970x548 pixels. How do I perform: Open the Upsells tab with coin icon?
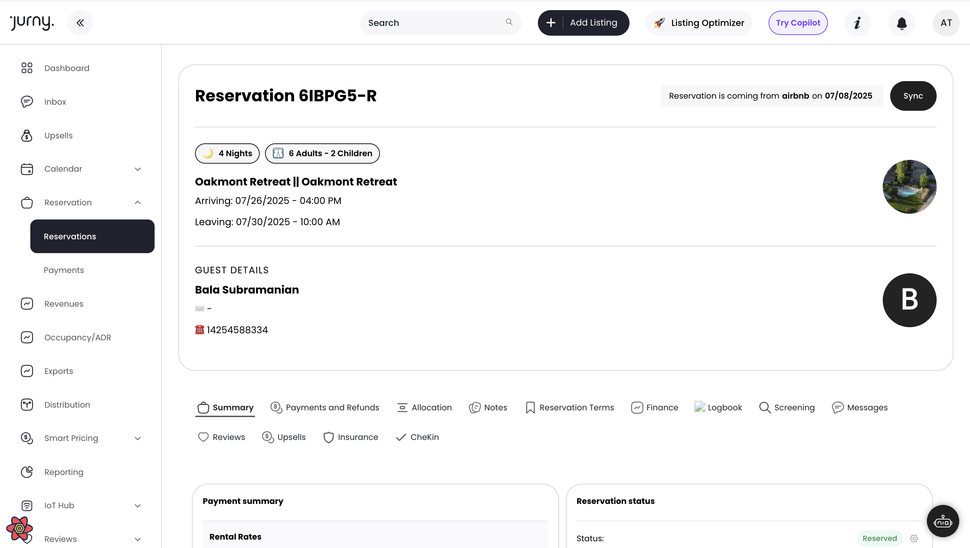tap(284, 437)
